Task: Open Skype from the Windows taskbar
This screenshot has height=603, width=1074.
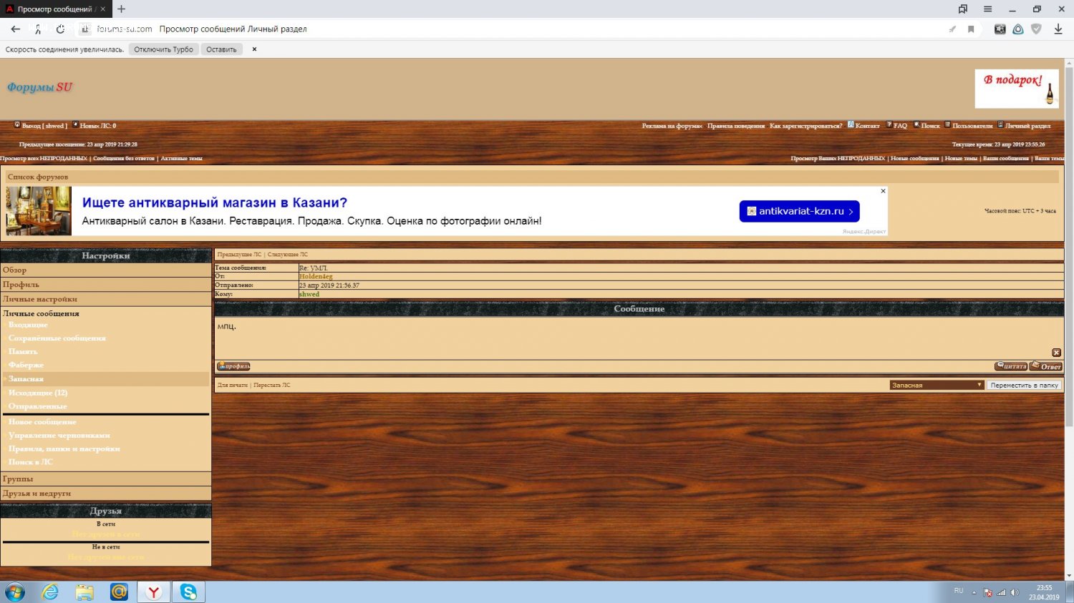Action: pos(188,592)
